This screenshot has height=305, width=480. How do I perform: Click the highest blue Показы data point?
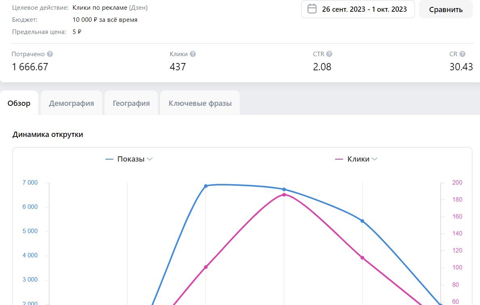pos(206,186)
